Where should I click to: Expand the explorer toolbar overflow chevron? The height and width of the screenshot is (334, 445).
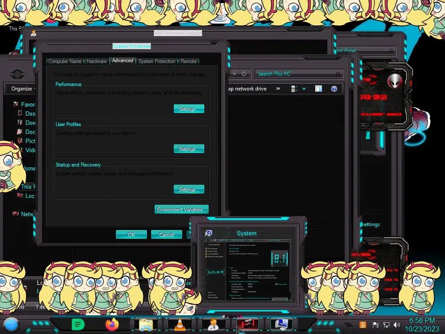[278, 89]
